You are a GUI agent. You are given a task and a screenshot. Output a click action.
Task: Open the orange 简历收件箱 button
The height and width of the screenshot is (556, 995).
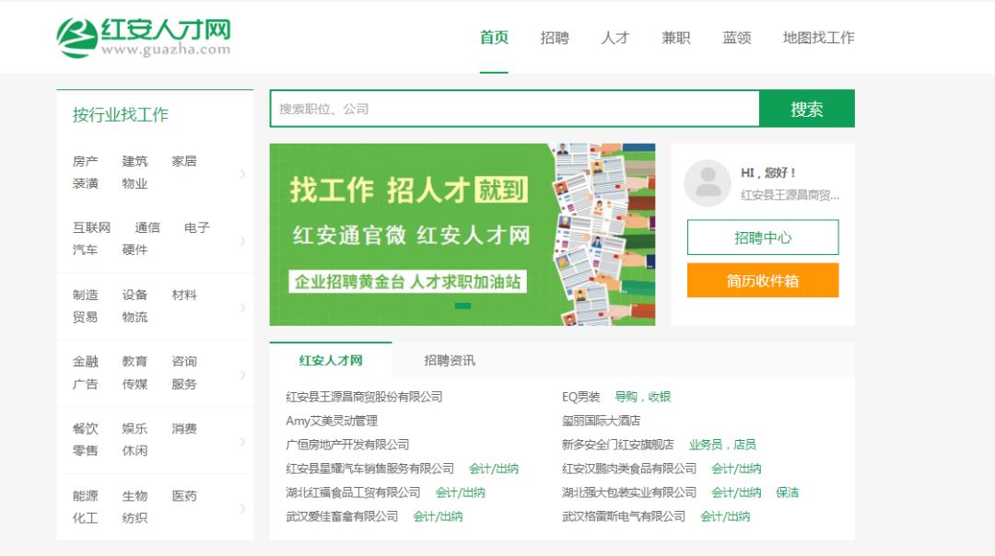[763, 280]
